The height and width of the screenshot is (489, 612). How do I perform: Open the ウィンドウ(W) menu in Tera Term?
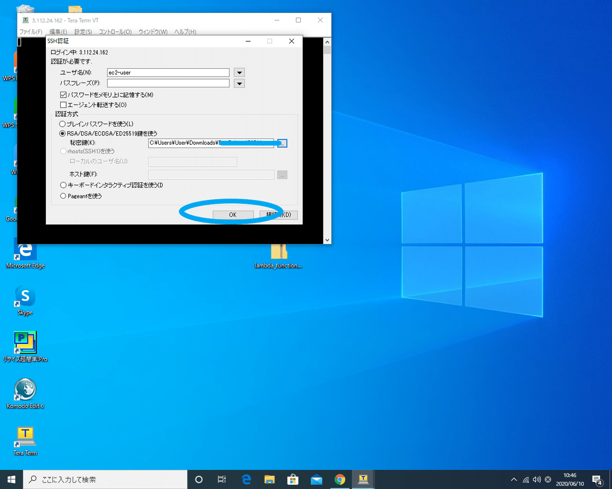tap(153, 32)
